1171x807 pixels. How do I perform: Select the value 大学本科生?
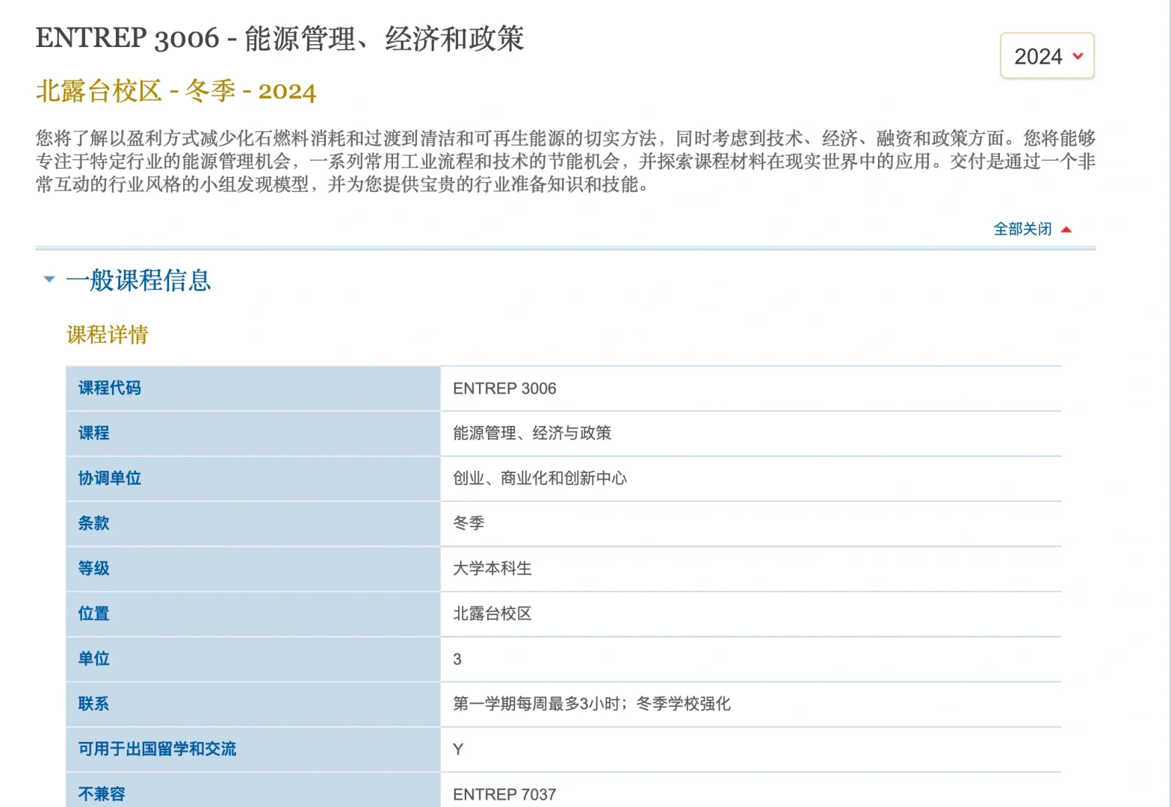point(492,569)
